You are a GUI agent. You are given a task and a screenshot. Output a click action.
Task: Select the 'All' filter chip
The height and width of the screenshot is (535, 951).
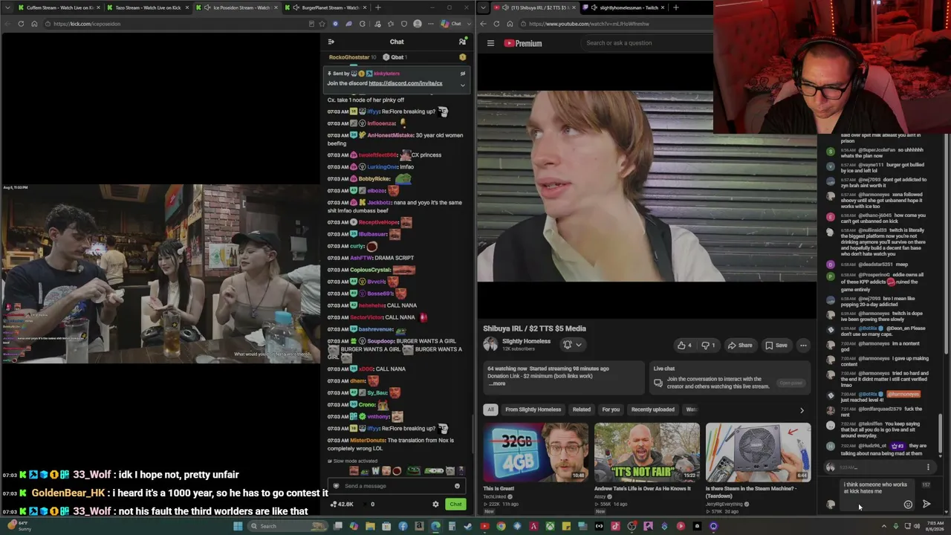coord(490,409)
